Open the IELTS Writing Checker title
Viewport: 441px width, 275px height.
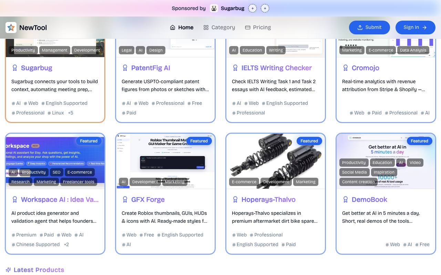pos(277,68)
